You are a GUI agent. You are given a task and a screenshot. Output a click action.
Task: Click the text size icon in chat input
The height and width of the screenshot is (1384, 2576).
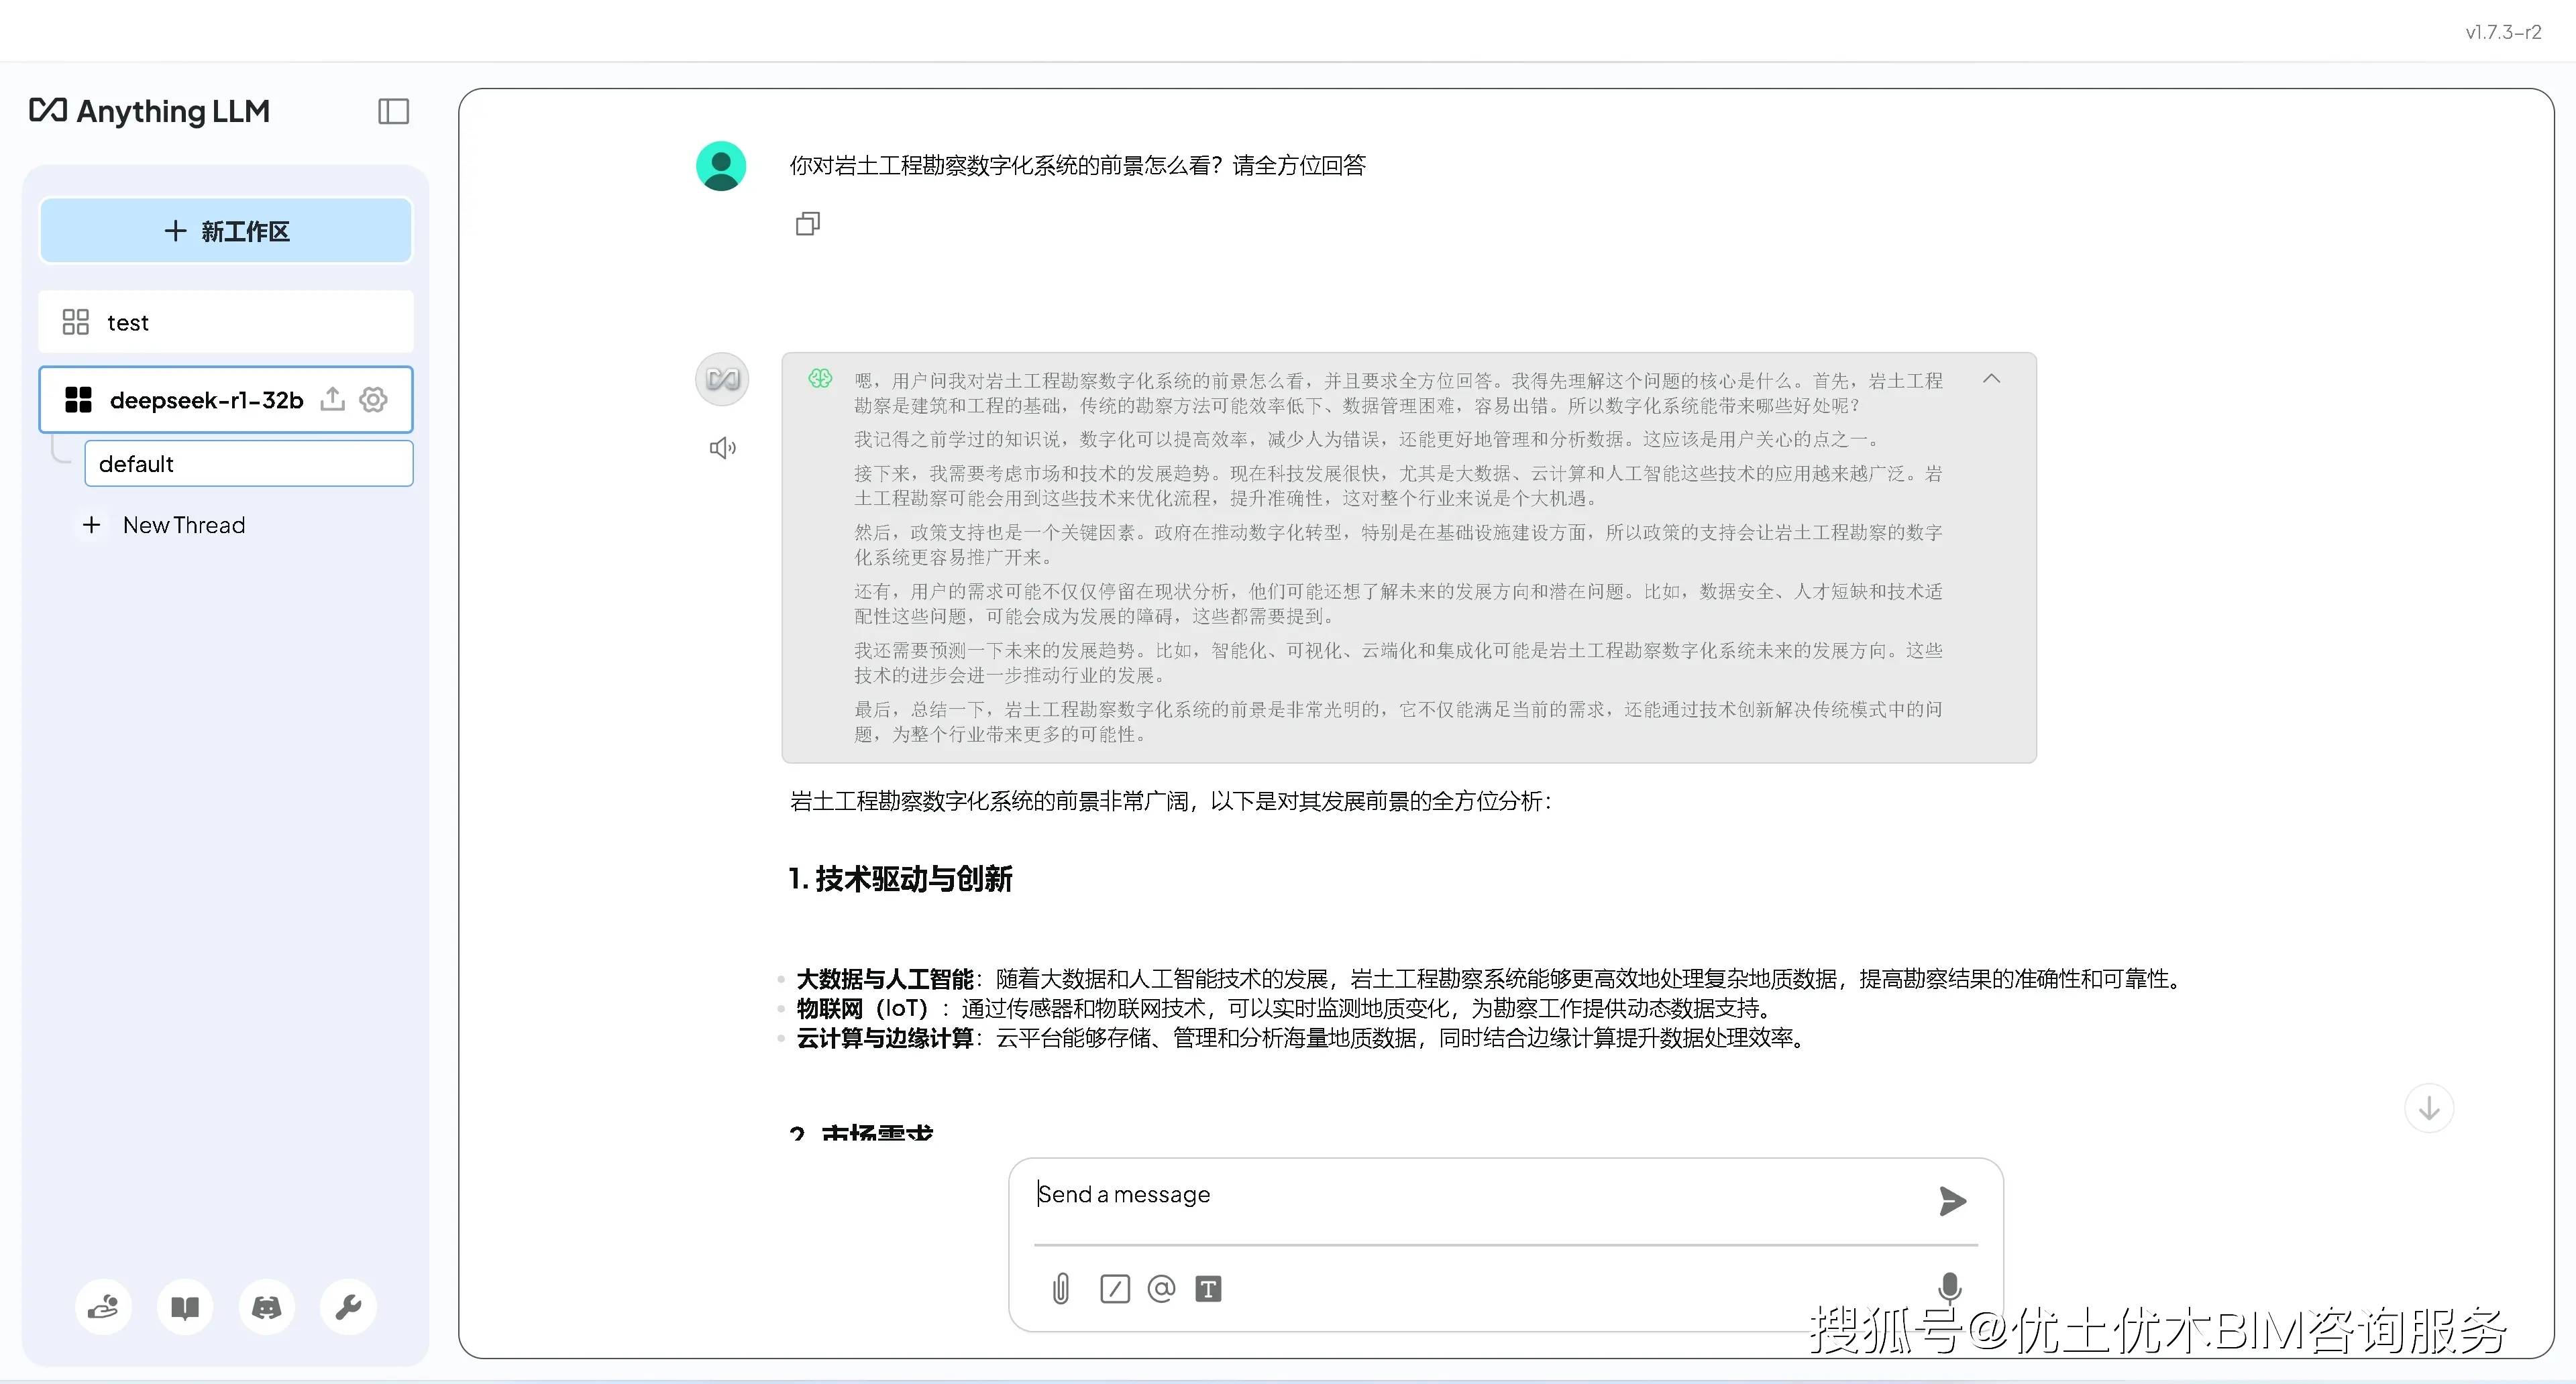[1208, 1289]
